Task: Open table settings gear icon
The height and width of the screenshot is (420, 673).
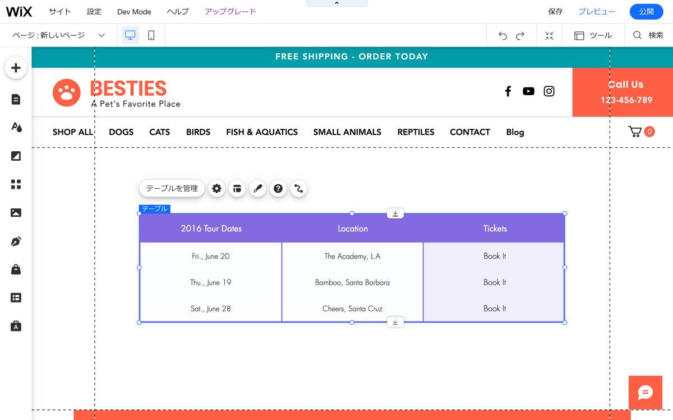Action: pos(217,189)
